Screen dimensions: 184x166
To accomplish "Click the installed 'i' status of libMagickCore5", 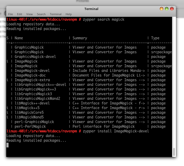I will click(7, 112).
